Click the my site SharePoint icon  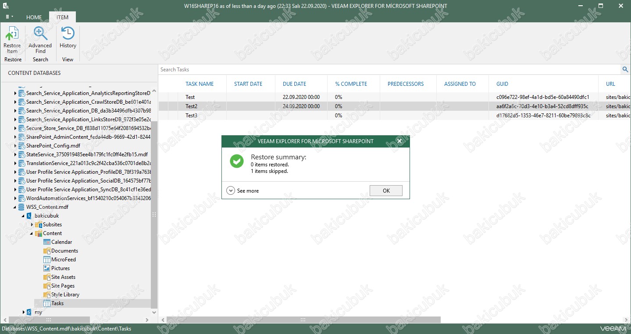coord(29,312)
